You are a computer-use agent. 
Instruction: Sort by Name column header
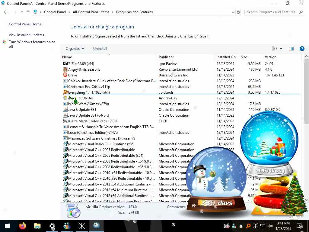tap(109, 57)
